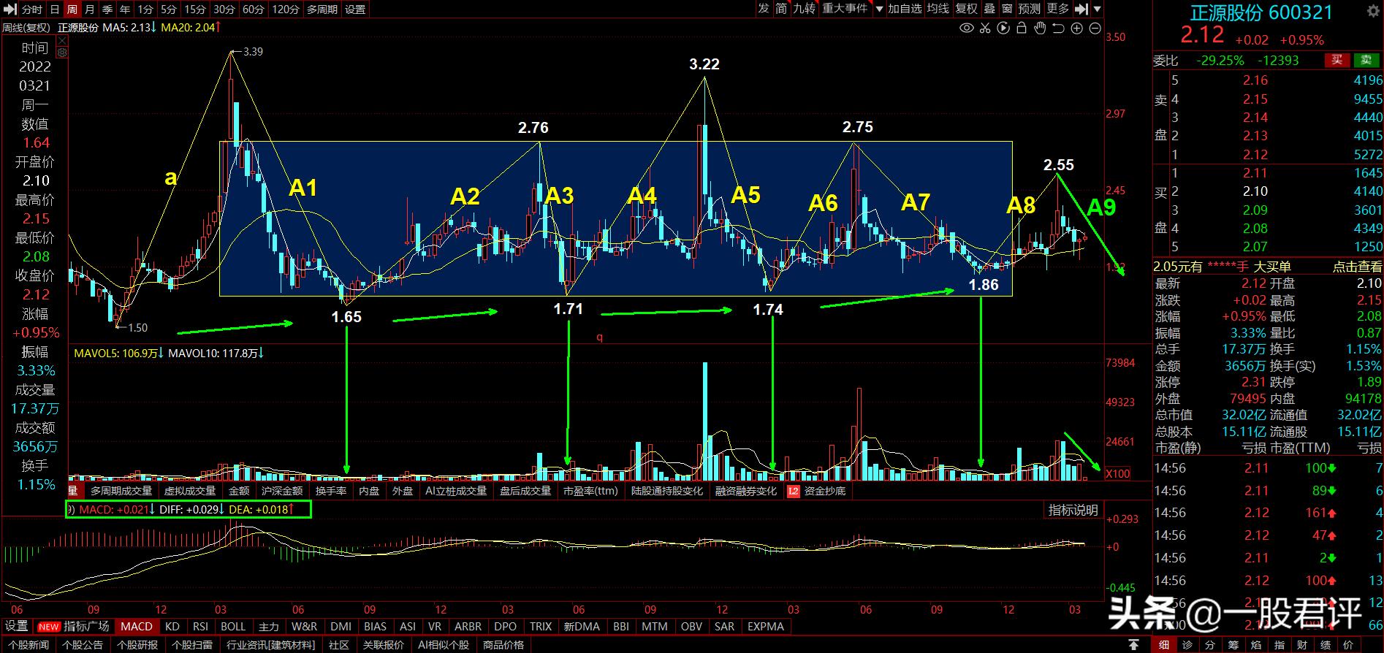
Task: Click the 指标说明 button
Action: pos(1073,511)
